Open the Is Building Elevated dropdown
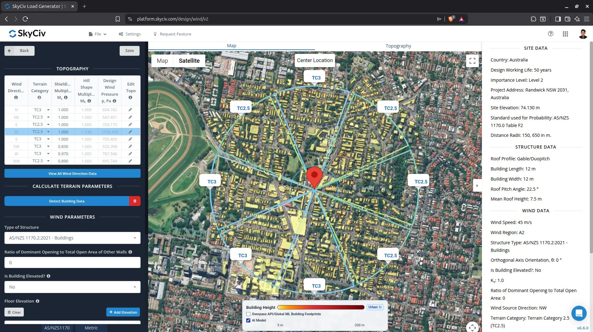The width and height of the screenshot is (593, 332). (72, 287)
